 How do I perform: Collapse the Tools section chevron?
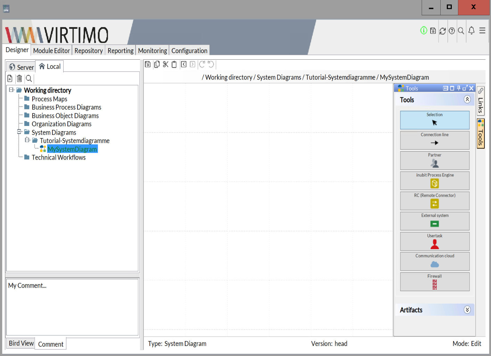pos(467,100)
